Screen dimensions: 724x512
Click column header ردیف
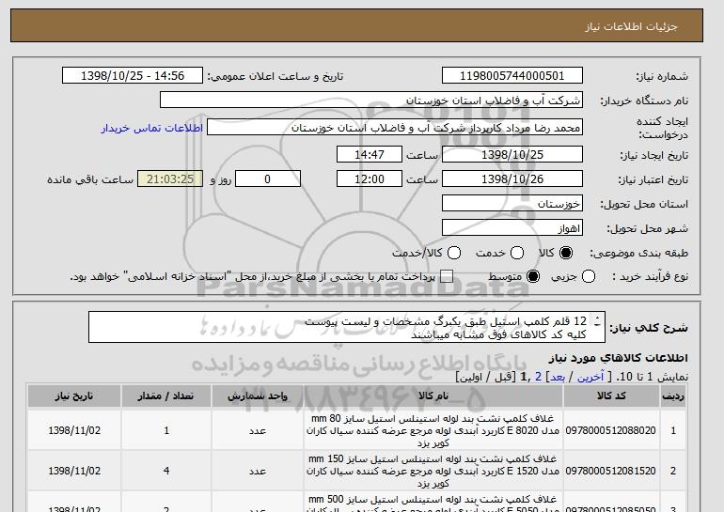click(673, 396)
